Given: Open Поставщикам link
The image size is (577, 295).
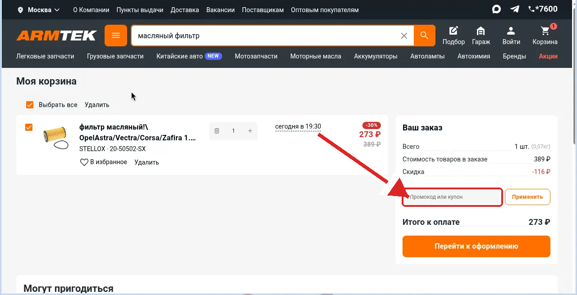Looking at the screenshot, I should (x=263, y=10).
